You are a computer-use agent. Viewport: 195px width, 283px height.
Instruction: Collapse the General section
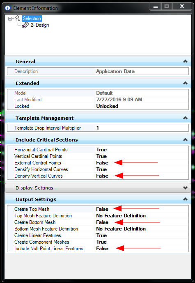click(185, 62)
